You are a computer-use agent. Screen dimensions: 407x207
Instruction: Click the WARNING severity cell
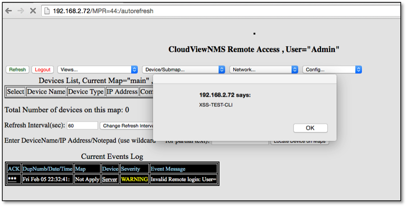point(134,180)
